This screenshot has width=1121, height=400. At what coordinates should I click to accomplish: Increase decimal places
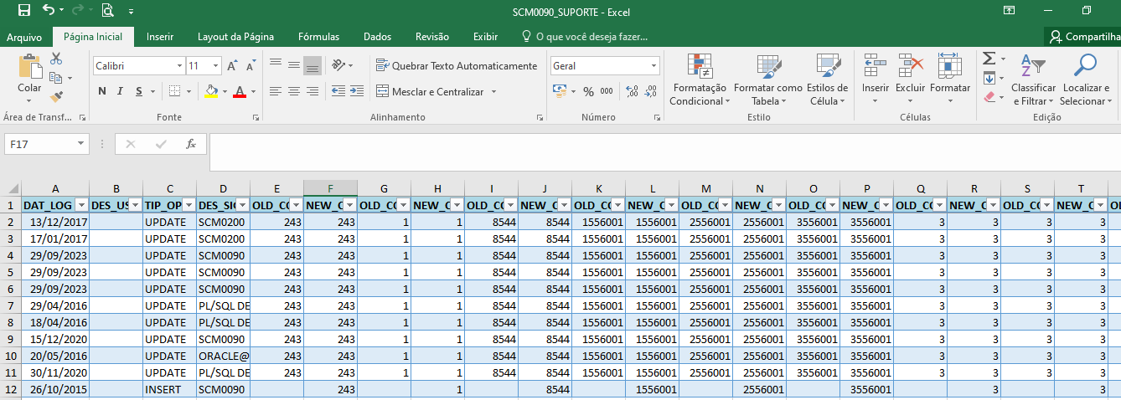[x=633, y=91]
